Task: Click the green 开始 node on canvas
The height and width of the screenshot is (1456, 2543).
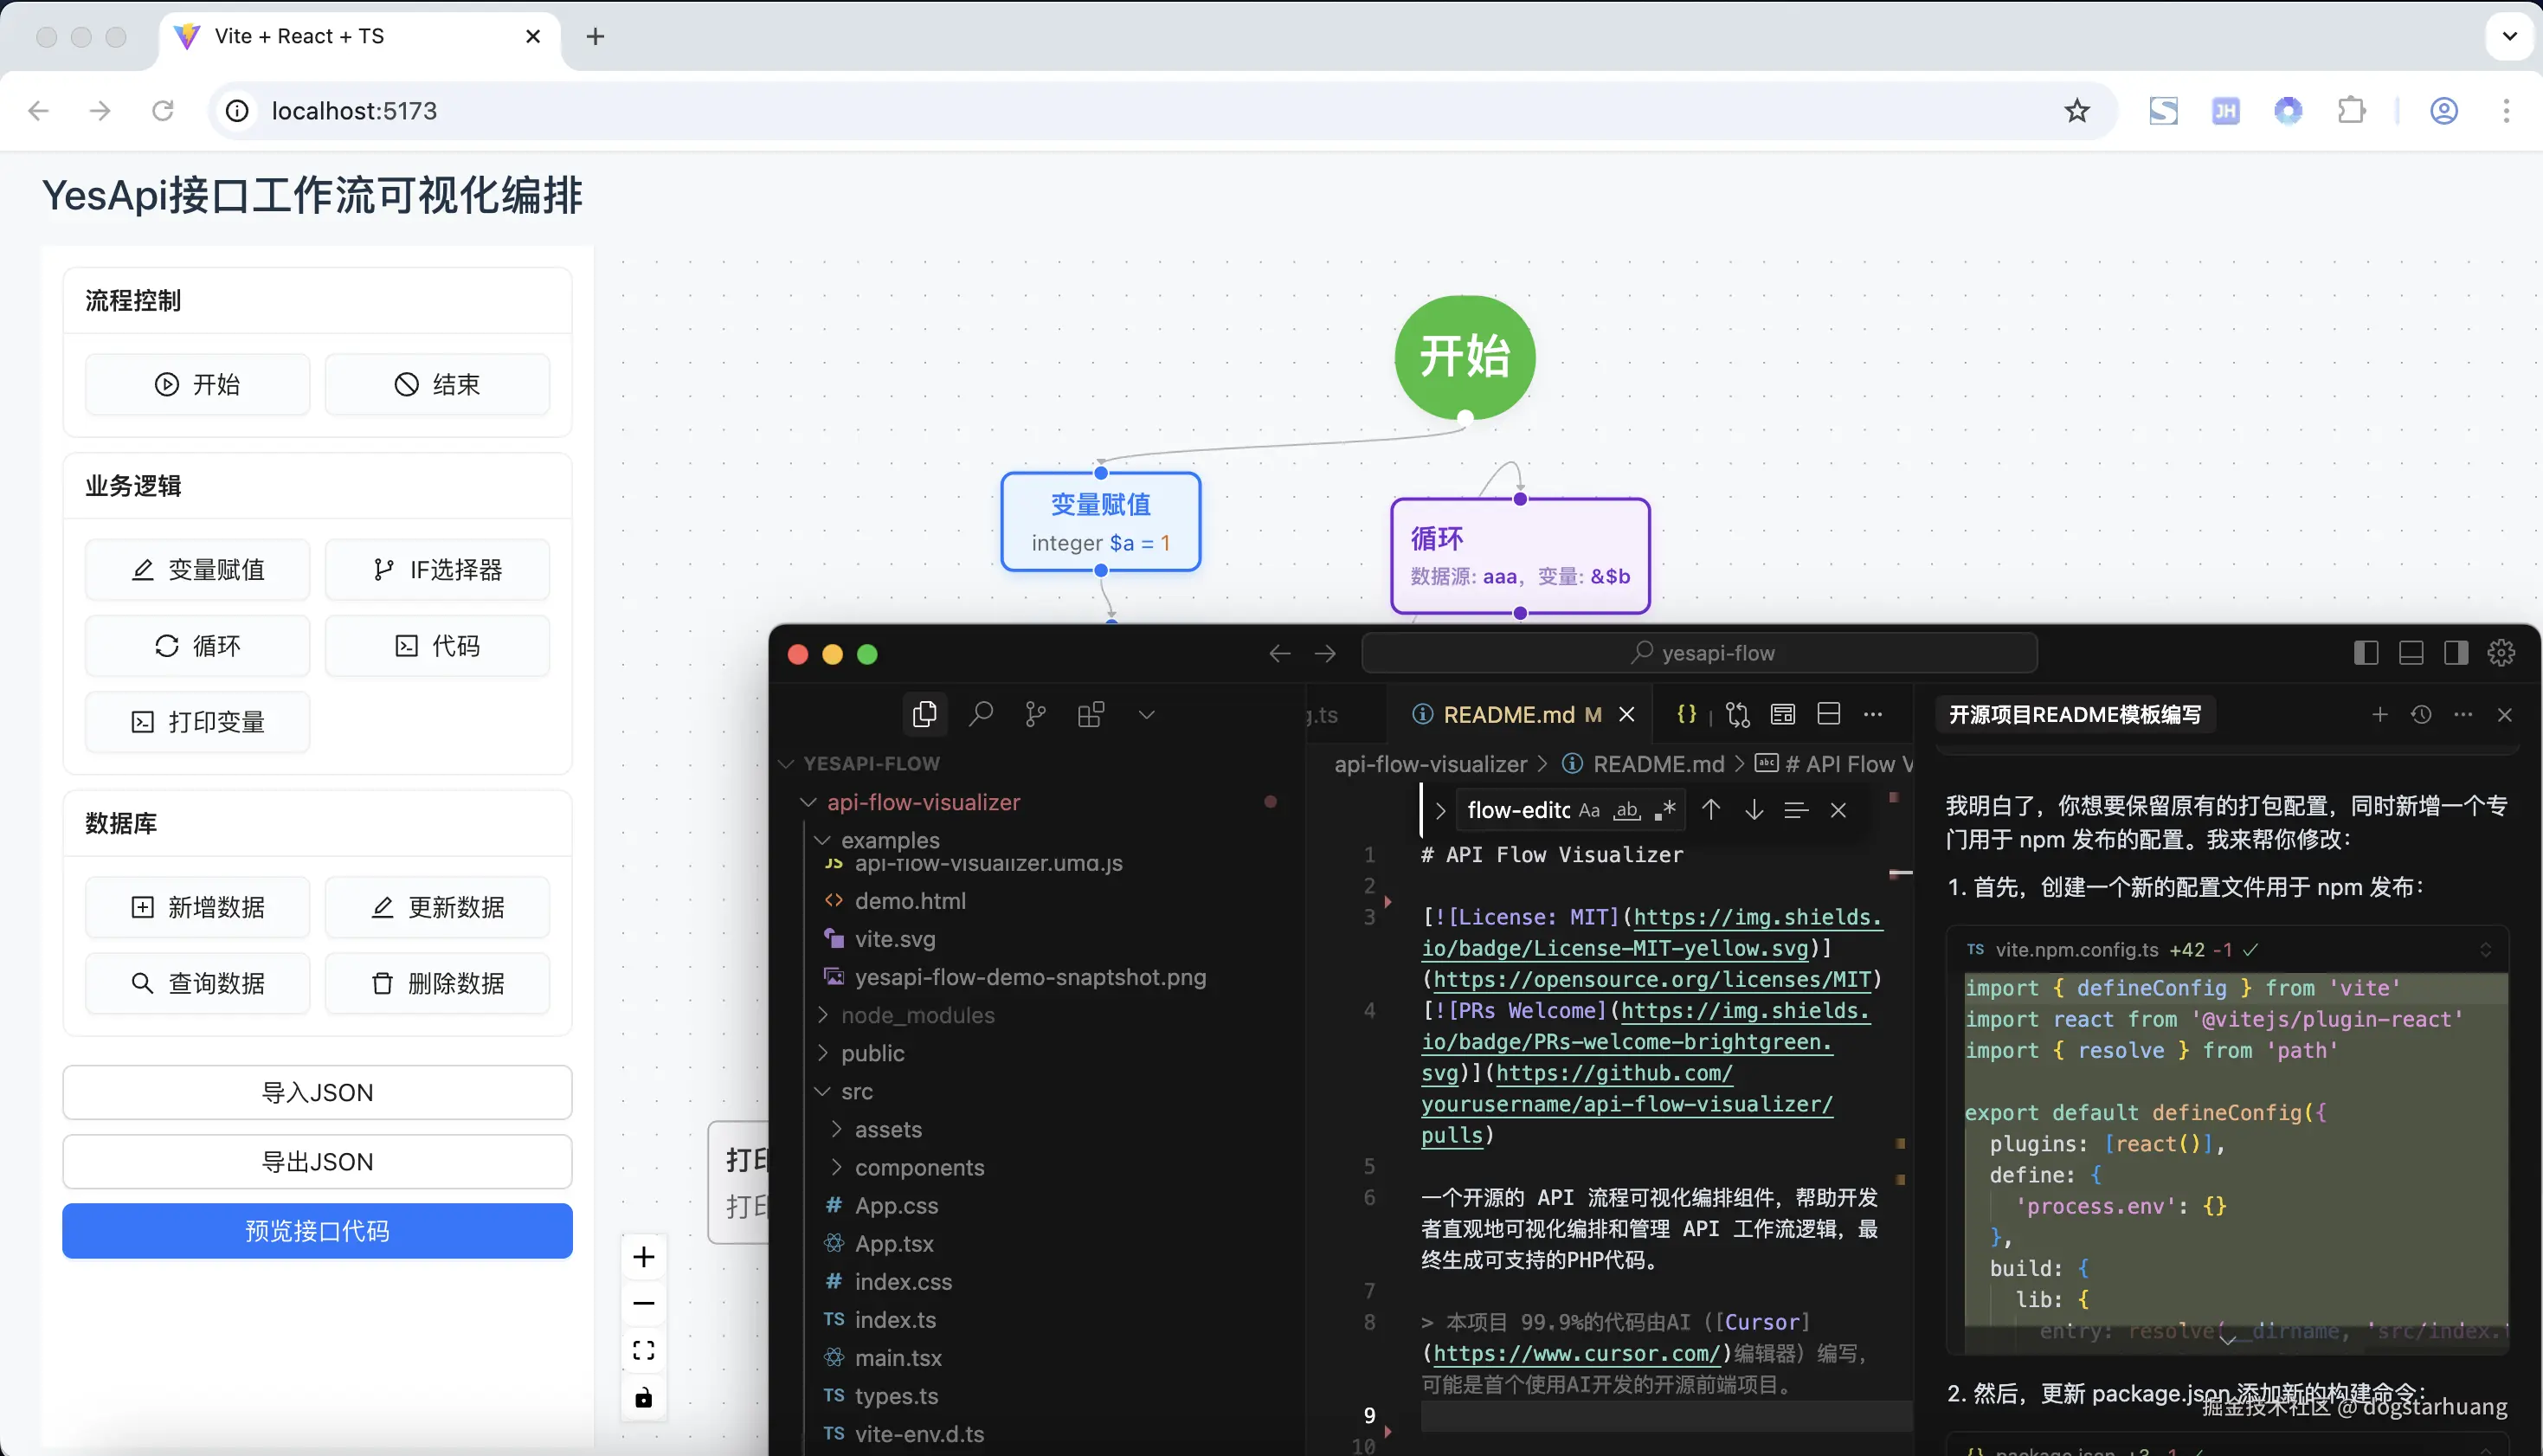Action: pos(1465,357)
